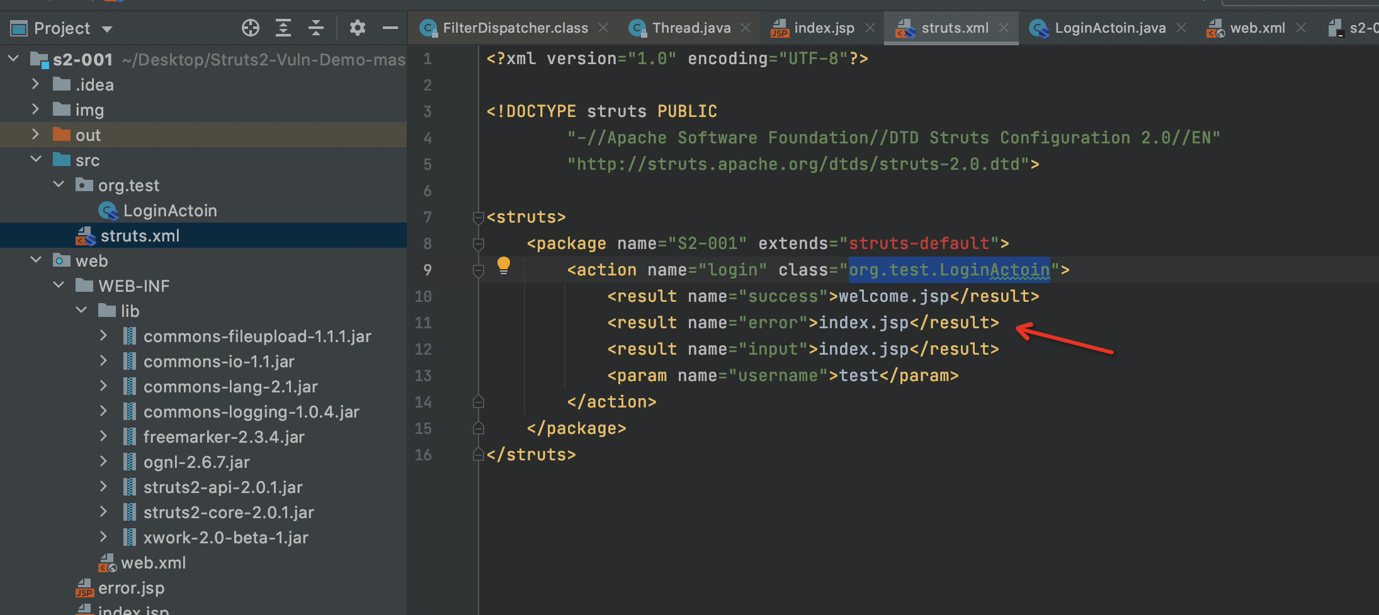1379x615 pixels.
Task: Collapse the s2-001 project root
Action: pos(13,59)
